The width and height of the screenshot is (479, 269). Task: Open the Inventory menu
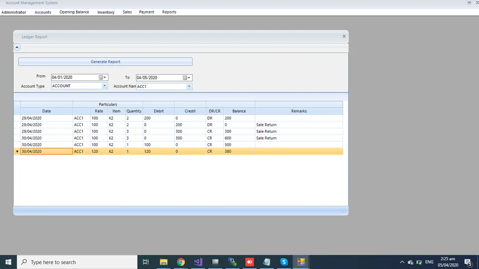click(x=106, y=12)
